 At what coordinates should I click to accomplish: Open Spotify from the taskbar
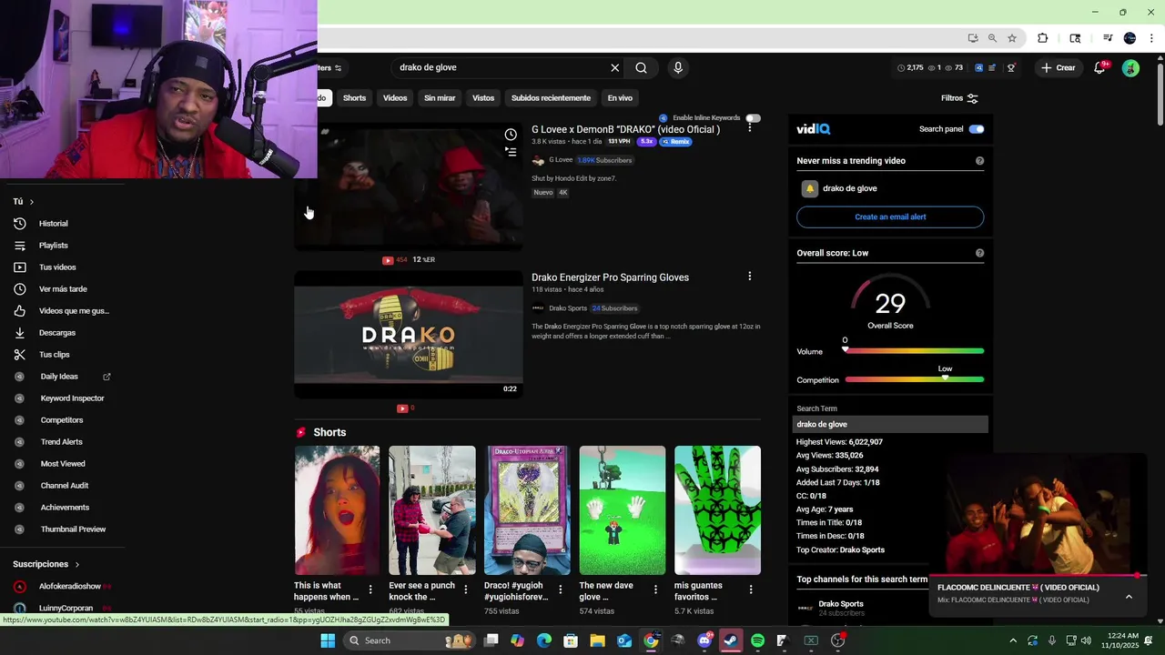point(757,640)
